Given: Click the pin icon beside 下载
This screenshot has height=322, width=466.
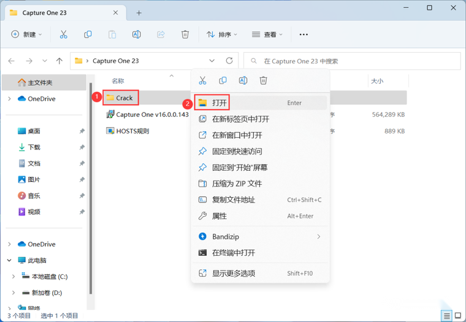Looking at the screenshot, I should (82, 147).
